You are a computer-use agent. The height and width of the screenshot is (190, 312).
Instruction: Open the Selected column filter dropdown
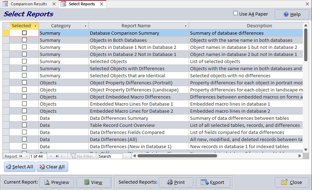click(x=35, y=26)
